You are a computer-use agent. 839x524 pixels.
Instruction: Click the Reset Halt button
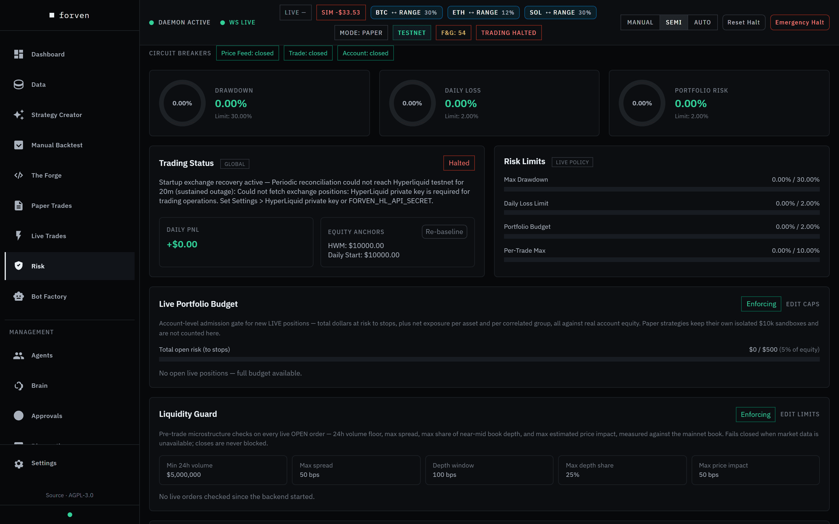(744, 22)
